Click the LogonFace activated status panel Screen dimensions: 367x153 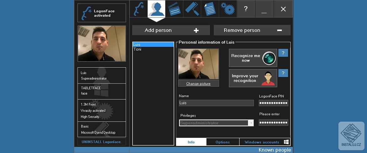[102, 13]
